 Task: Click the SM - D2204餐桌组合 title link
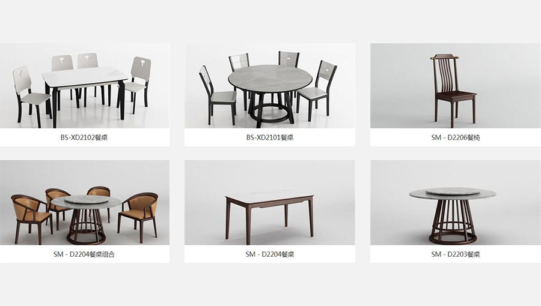coord(84,254)
